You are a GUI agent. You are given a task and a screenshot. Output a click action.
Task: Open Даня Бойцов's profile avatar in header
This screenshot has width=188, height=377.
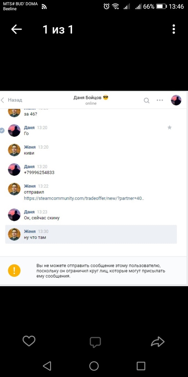tap(176, 100)
